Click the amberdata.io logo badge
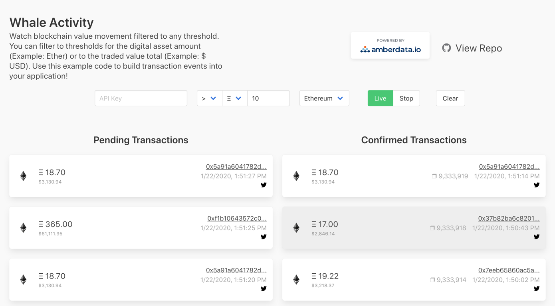 coord(390,45)
